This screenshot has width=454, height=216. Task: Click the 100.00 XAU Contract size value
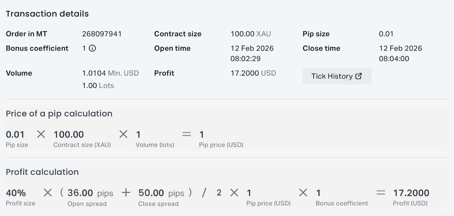tap(250, 34)
